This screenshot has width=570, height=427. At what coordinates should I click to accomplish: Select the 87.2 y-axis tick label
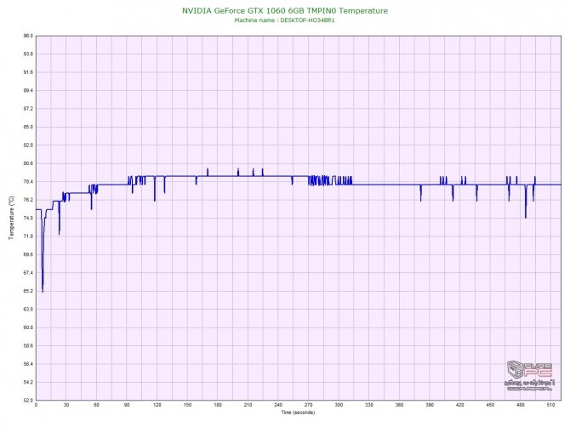pos(28,109)
